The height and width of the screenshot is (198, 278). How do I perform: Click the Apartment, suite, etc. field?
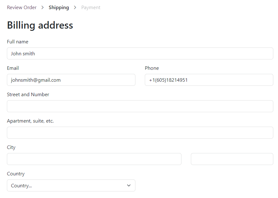point(140,133)
